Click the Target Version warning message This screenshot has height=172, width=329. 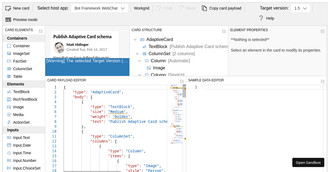point(87,61)
